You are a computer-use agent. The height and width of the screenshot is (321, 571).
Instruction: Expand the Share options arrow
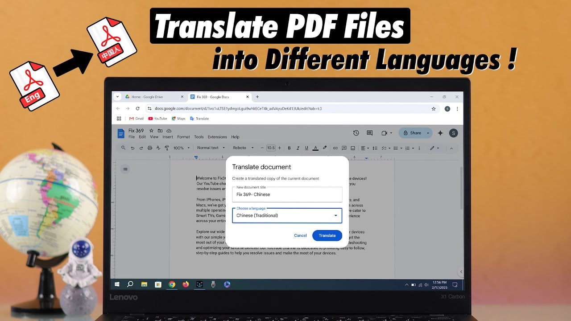click(x=428, y=133)
